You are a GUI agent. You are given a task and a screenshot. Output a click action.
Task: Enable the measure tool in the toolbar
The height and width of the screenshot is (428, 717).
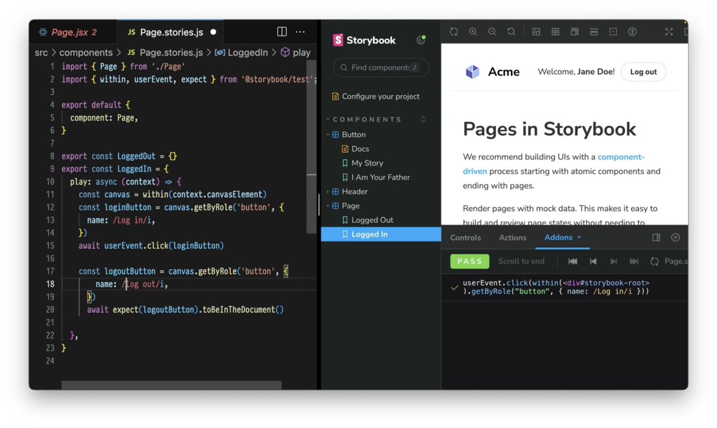[593, 32]
